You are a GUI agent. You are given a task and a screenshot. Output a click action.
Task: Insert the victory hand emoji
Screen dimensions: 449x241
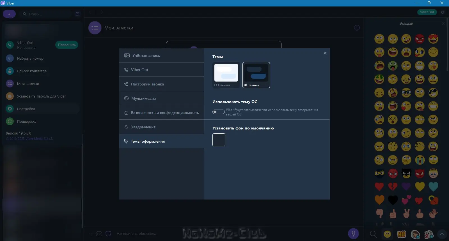coord(406,214)
